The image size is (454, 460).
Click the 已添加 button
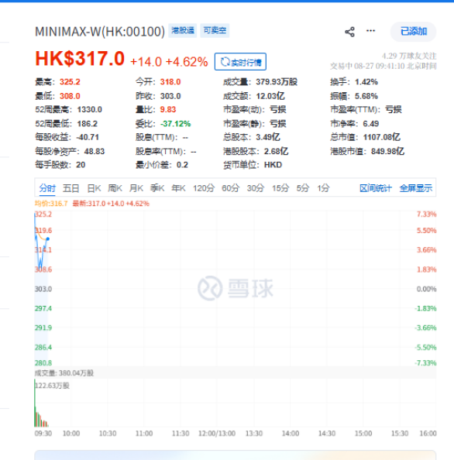point(413,32)
